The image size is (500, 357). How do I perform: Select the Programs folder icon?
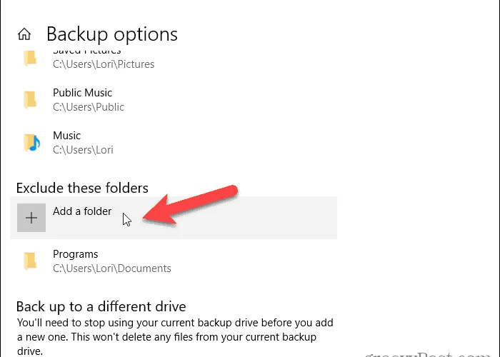[30, 261]
